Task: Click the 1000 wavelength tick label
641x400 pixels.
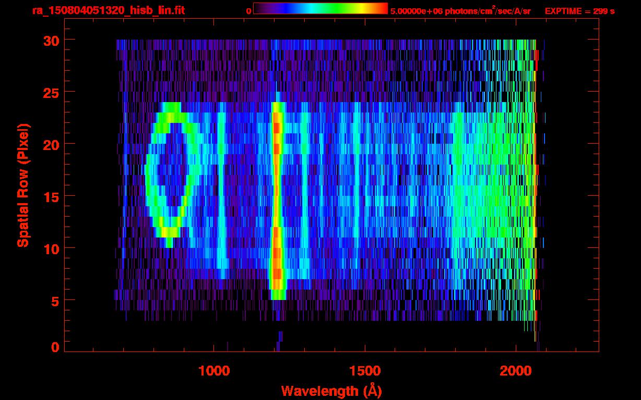Action: [215, 370]
